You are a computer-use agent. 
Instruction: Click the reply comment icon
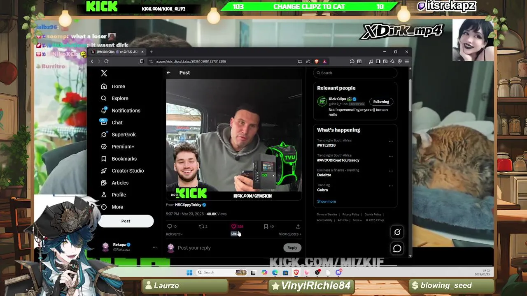coord(170,227)
